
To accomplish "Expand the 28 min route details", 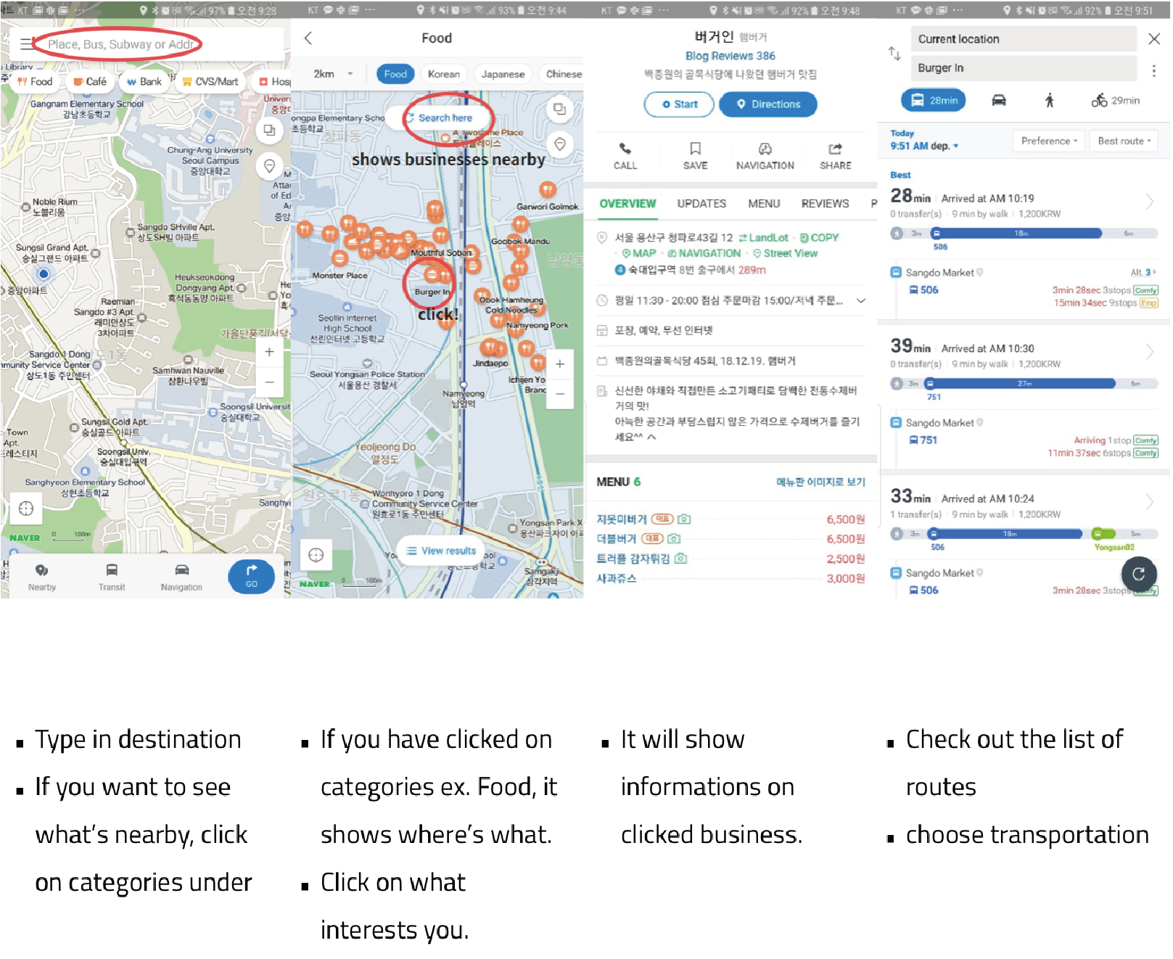I will pyautogui.click(x=1149, y=202).
